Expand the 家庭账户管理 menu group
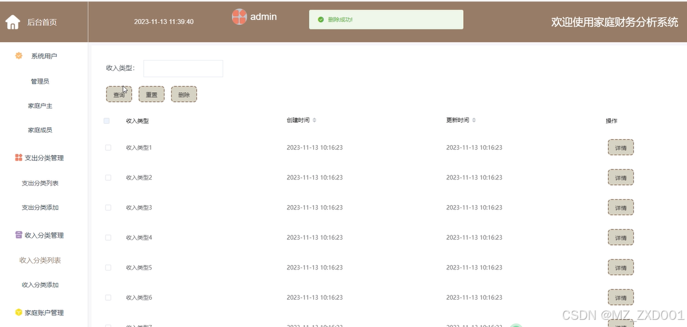Viewport: 687px width, 327px height. pyautogui.click(x=44, y=313)
